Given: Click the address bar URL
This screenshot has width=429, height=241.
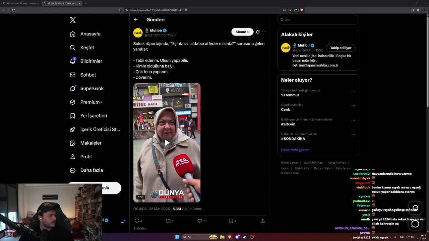Looking at the screenshot, I should click(159, 10).
